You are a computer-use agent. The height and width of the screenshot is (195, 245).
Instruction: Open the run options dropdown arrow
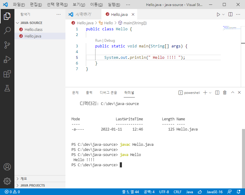point(223,14)
